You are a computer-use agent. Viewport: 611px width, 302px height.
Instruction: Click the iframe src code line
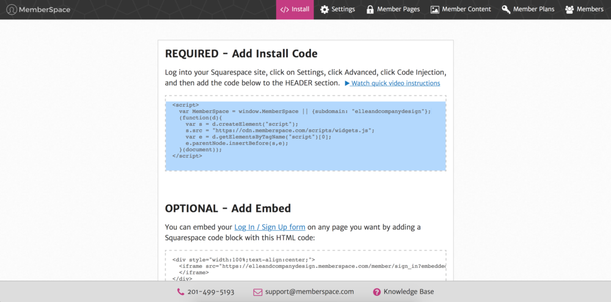click(312, 266)
